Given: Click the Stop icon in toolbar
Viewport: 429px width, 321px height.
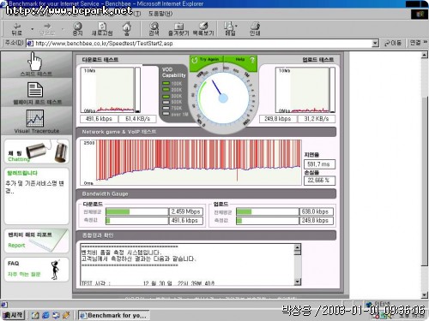Looking at the screenshot, I should (77, 27).
